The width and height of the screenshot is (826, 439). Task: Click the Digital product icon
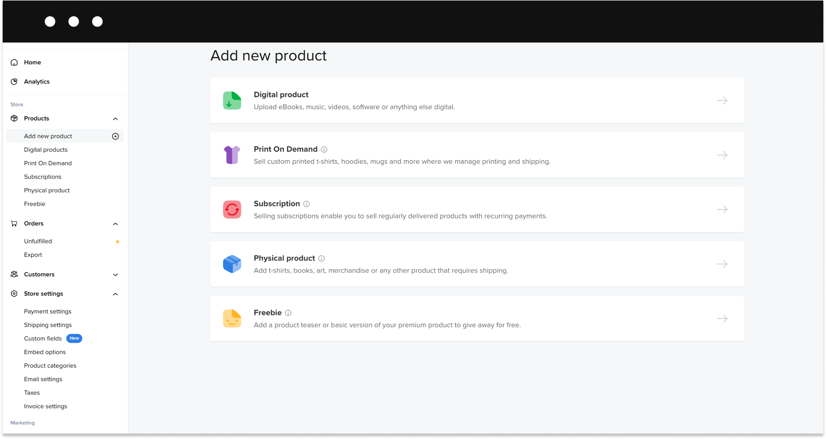(x=232, y=100)
